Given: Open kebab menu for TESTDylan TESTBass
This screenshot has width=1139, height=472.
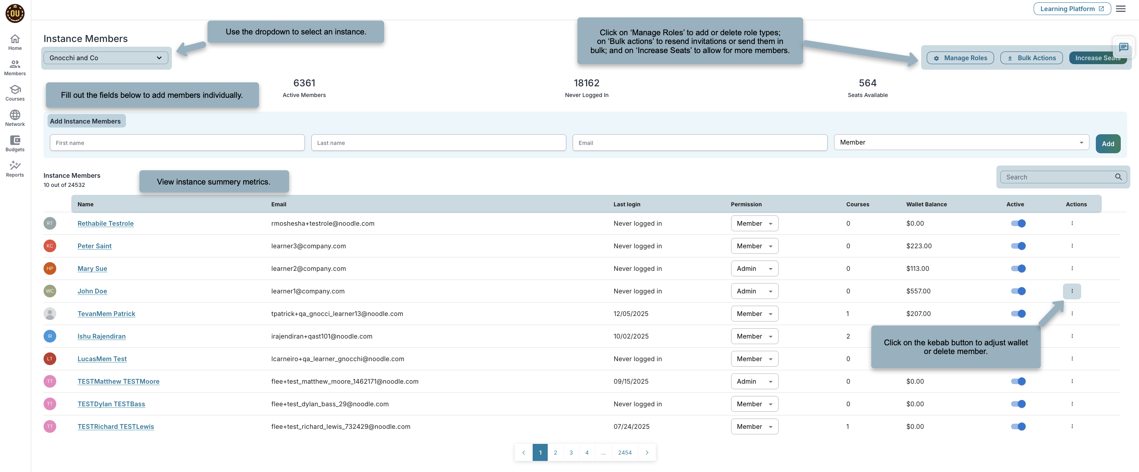Looking at the screenshot, I should tap(1072, 403).
